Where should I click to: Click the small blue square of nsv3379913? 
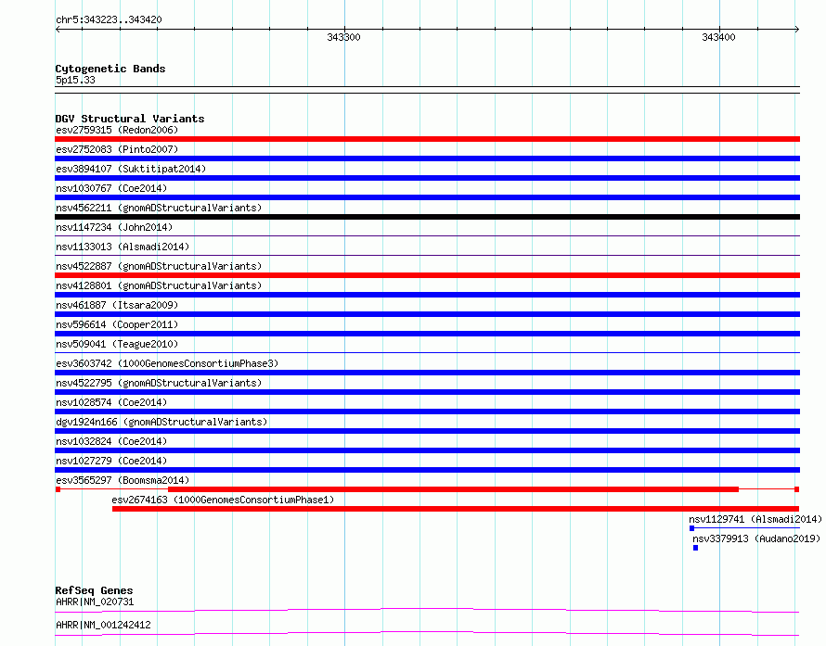coord(695,548)
